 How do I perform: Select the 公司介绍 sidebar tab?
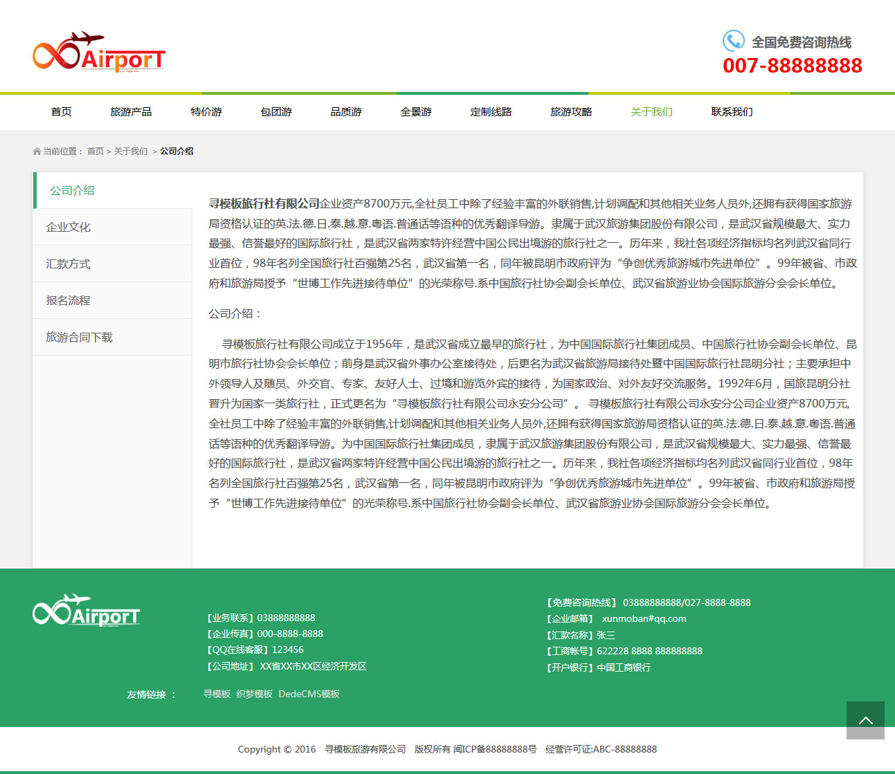72,191
